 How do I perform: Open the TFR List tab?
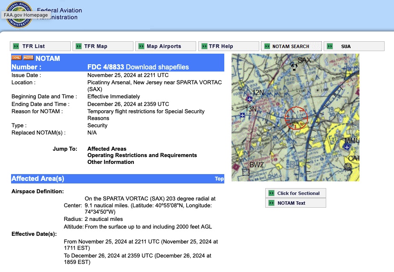tap(40, 46)
